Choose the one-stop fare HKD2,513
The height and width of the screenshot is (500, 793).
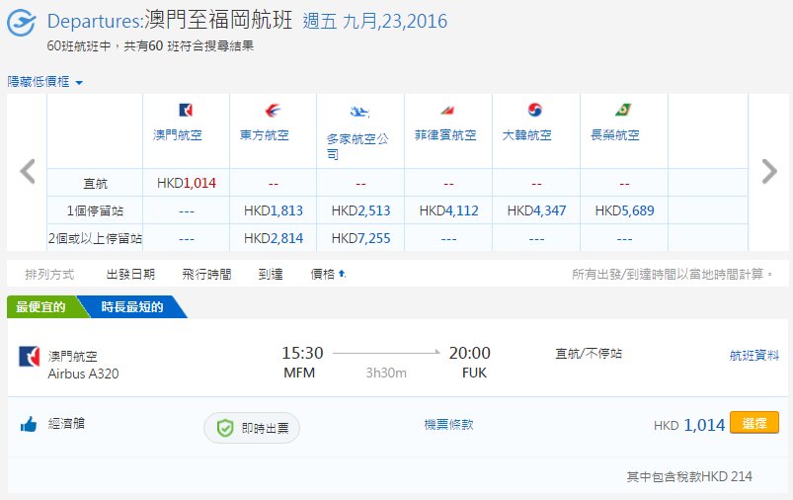360,210
